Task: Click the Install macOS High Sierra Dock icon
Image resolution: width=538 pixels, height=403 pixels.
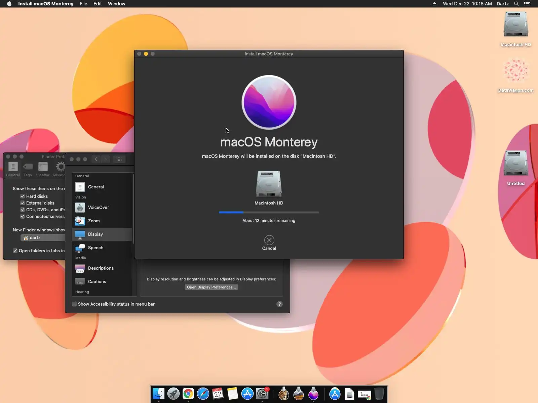Action: pos(299,394)
